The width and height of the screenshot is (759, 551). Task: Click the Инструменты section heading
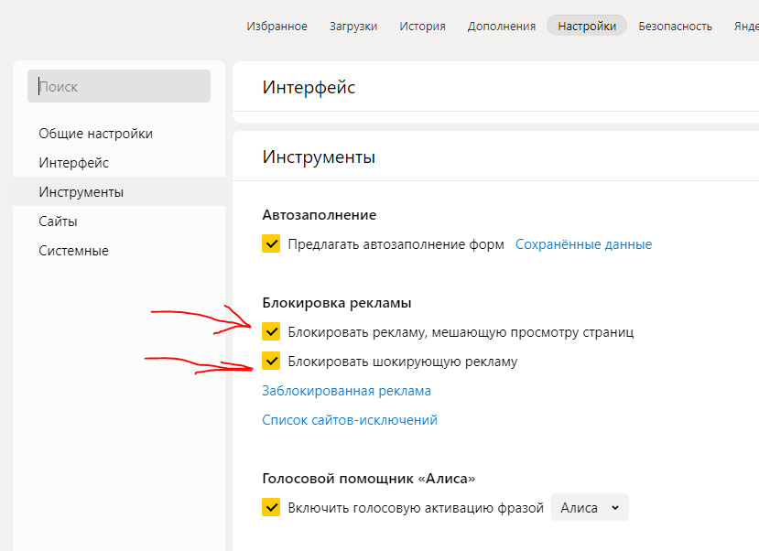(319, 157)
